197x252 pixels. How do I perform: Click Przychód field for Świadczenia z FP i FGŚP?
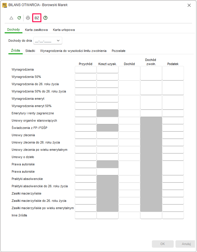[86, 128]
